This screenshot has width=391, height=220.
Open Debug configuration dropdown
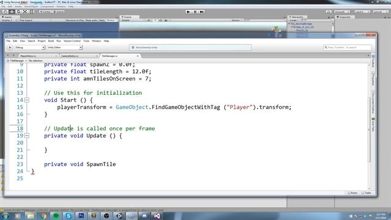(30, 48)
